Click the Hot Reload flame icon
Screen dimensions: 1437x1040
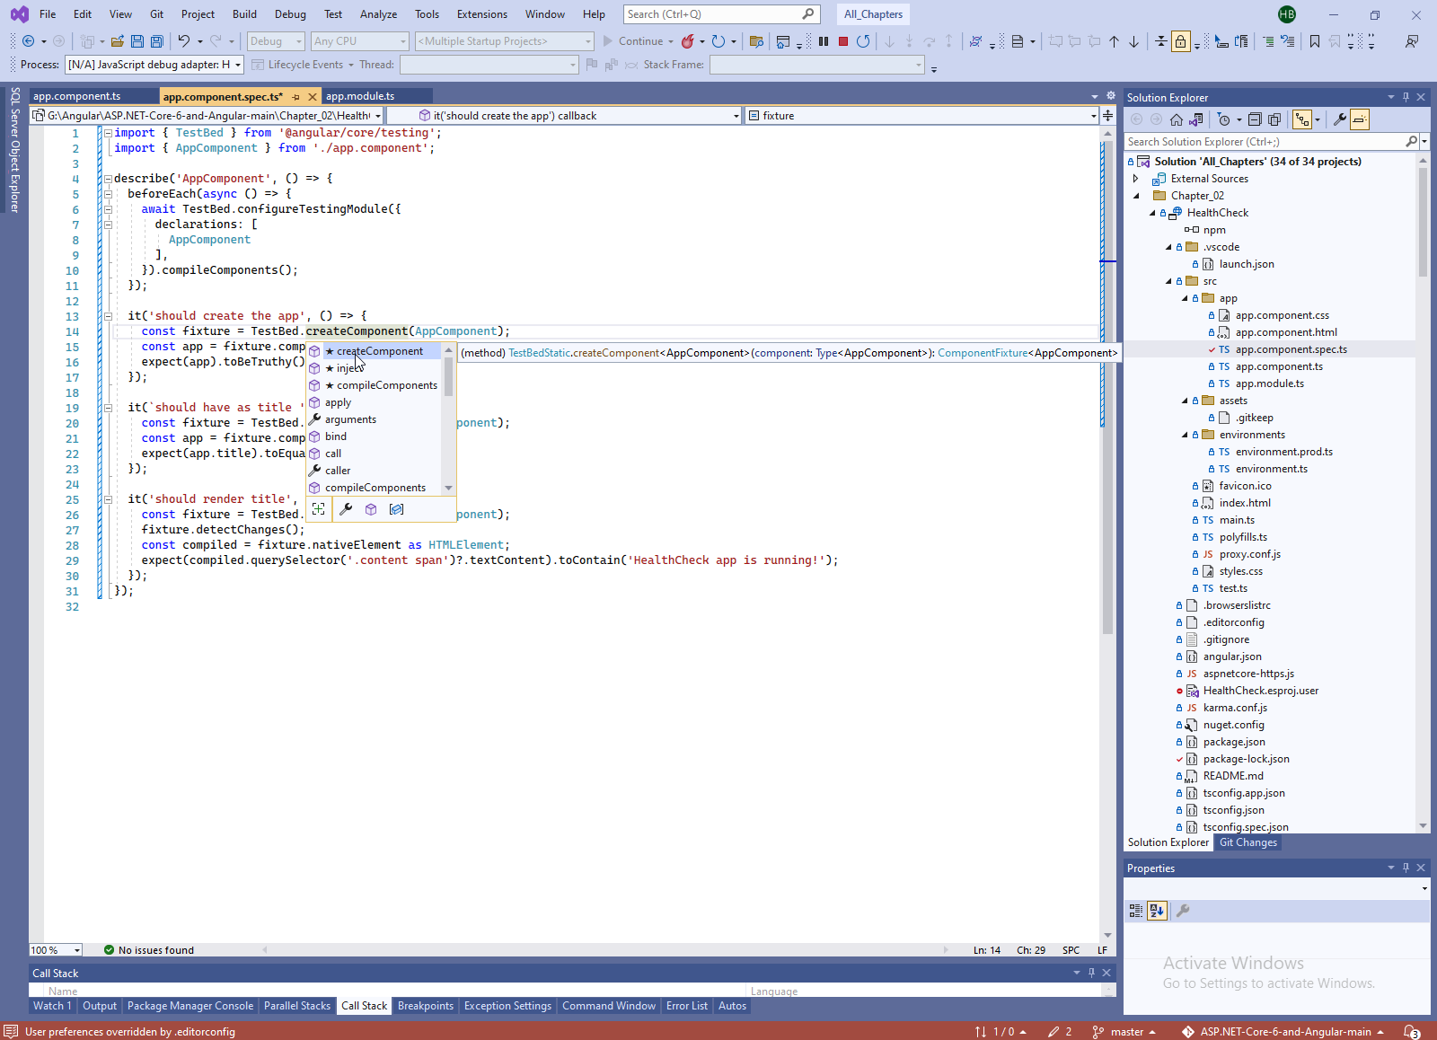pyautogui.click(x=688, y=41)
